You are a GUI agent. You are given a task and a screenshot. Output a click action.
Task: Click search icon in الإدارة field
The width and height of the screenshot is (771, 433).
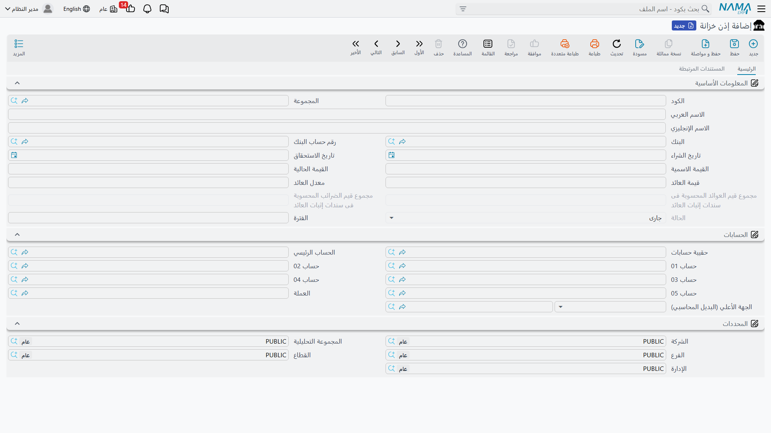click(x=392, y=368)
